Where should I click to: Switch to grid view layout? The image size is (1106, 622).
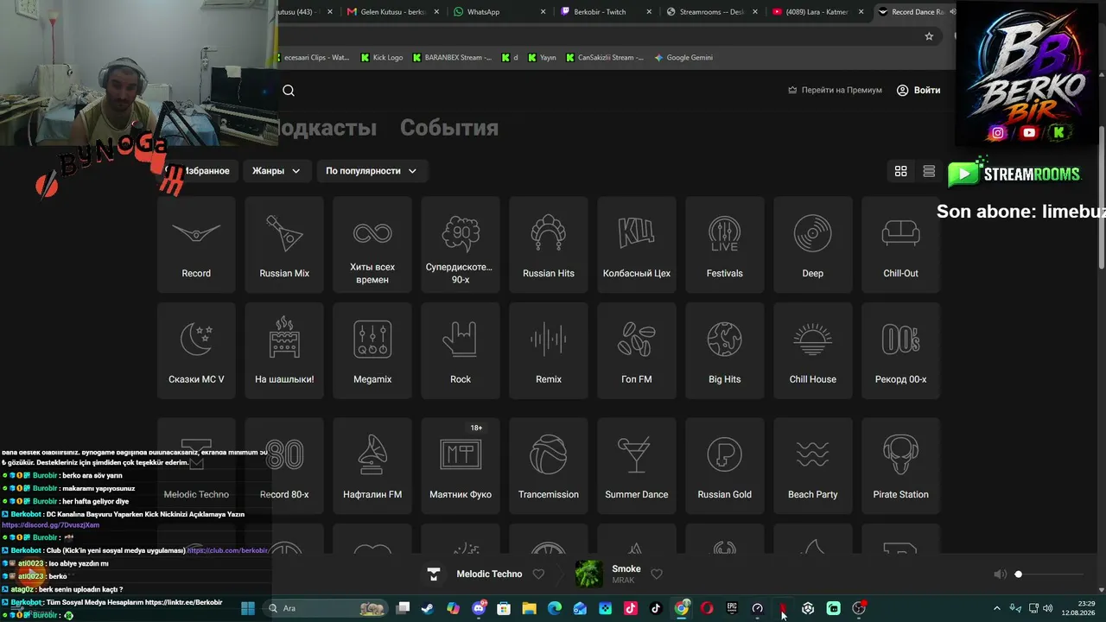click(x=900, y=171)
